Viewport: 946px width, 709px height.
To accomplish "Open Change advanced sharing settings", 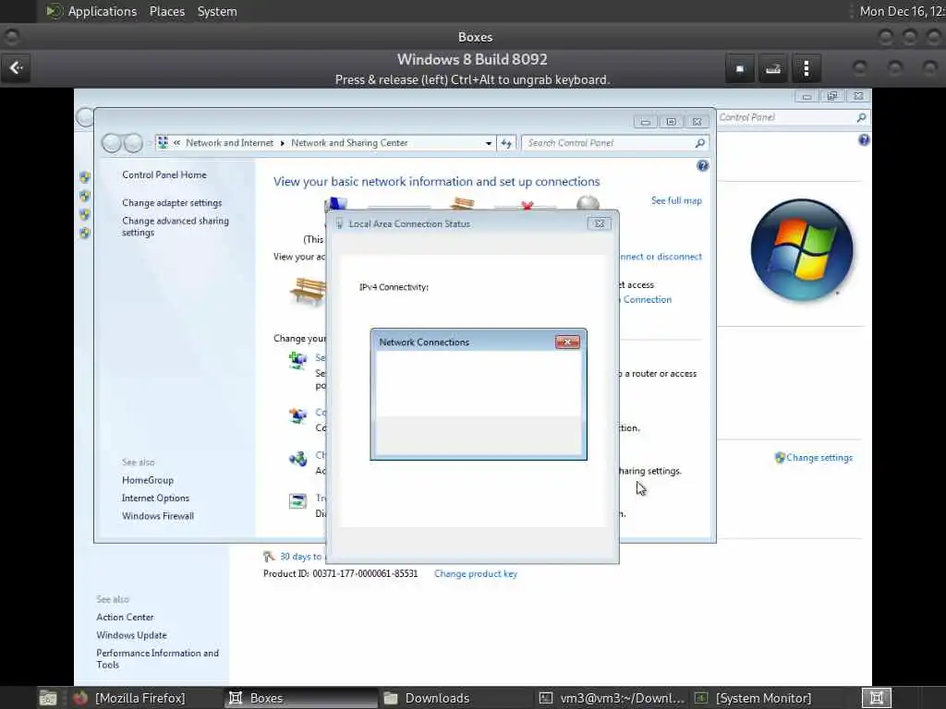I will [x=175, y=227].
